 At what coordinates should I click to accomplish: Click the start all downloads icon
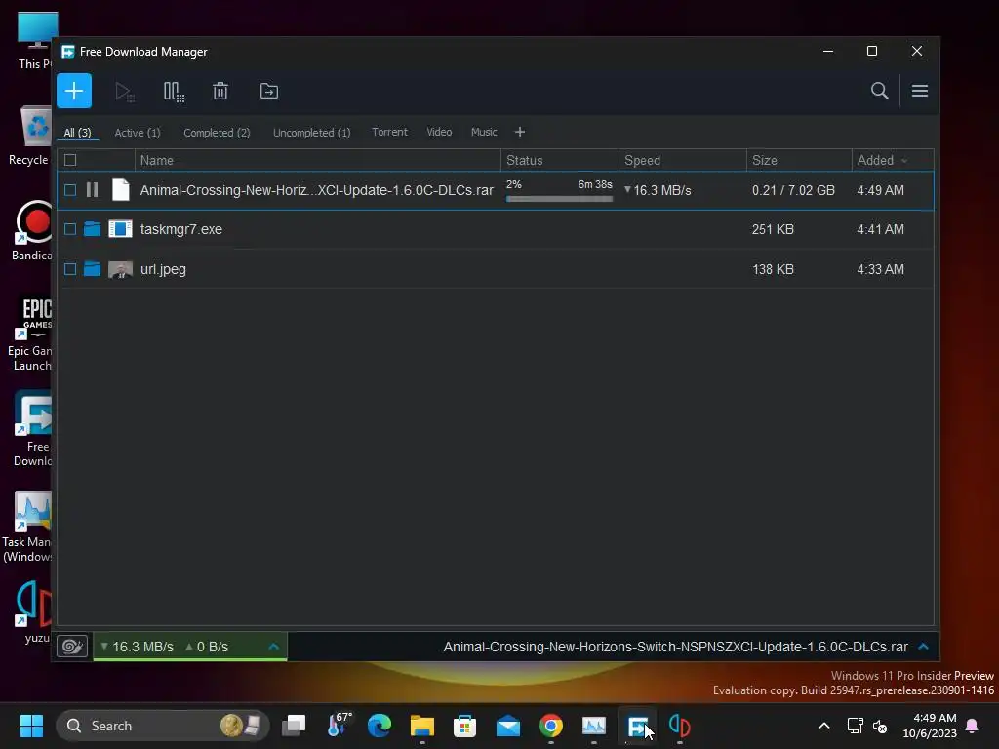pyautogui.click(x=124, y=92)
